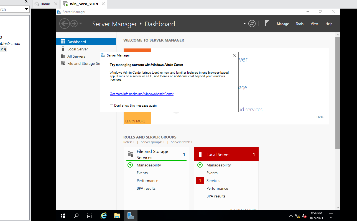Close the Win_Serv_2019 VM tab

pyautogui.click(x=103, y=4)
